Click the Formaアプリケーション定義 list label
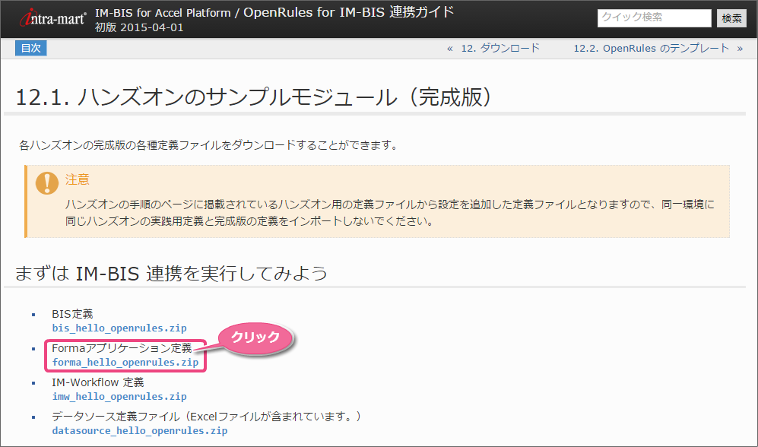The height and width of the screenshot is (447, 758). pyautogui.click(x=122, y=348)
